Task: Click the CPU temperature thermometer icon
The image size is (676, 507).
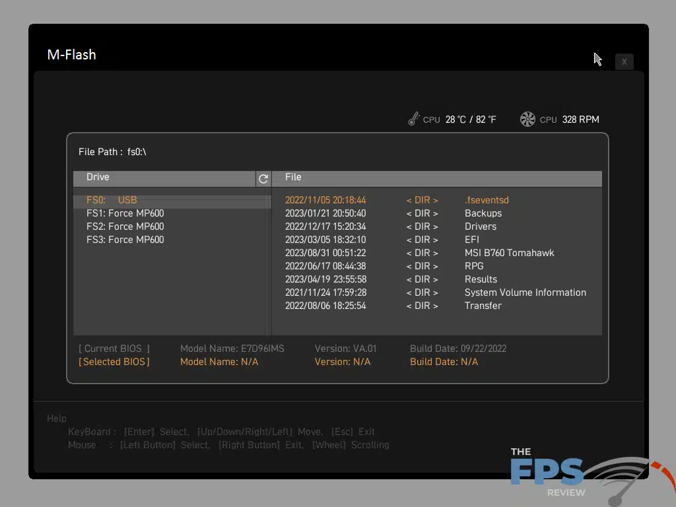Action: point(414,119)
